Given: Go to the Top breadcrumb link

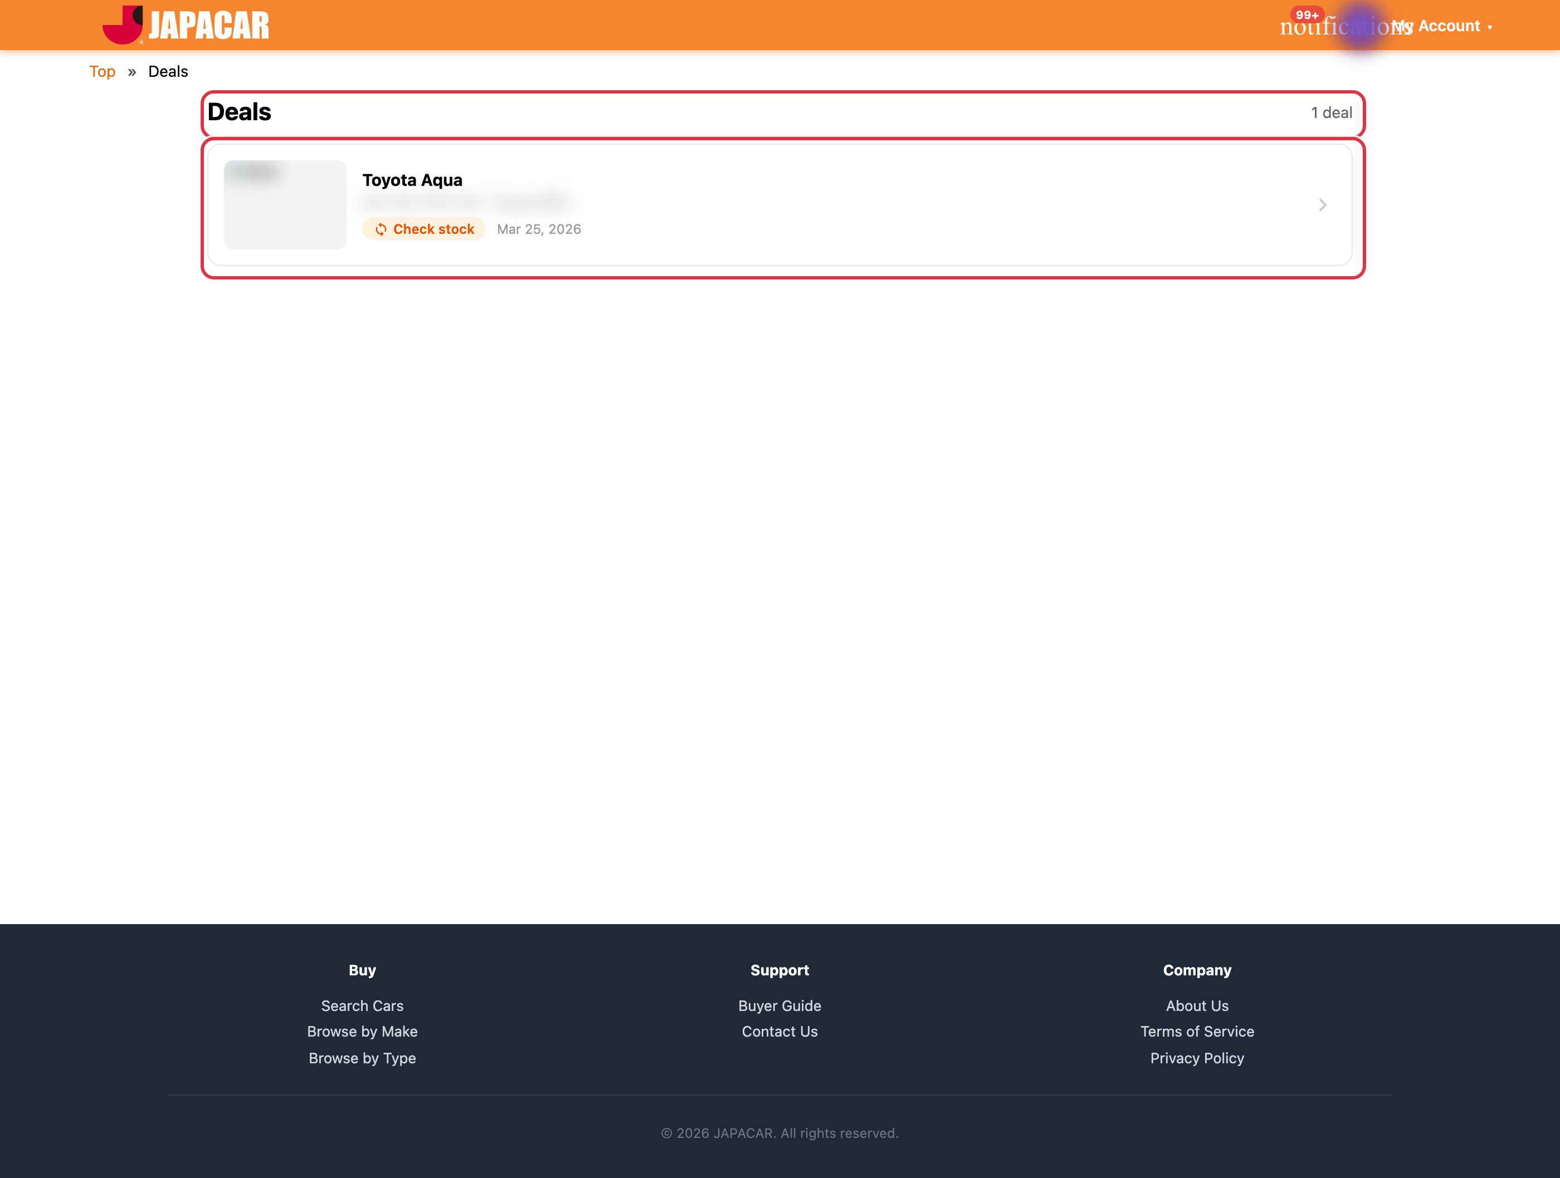Looking at the screenshot, I should [103, 71].
